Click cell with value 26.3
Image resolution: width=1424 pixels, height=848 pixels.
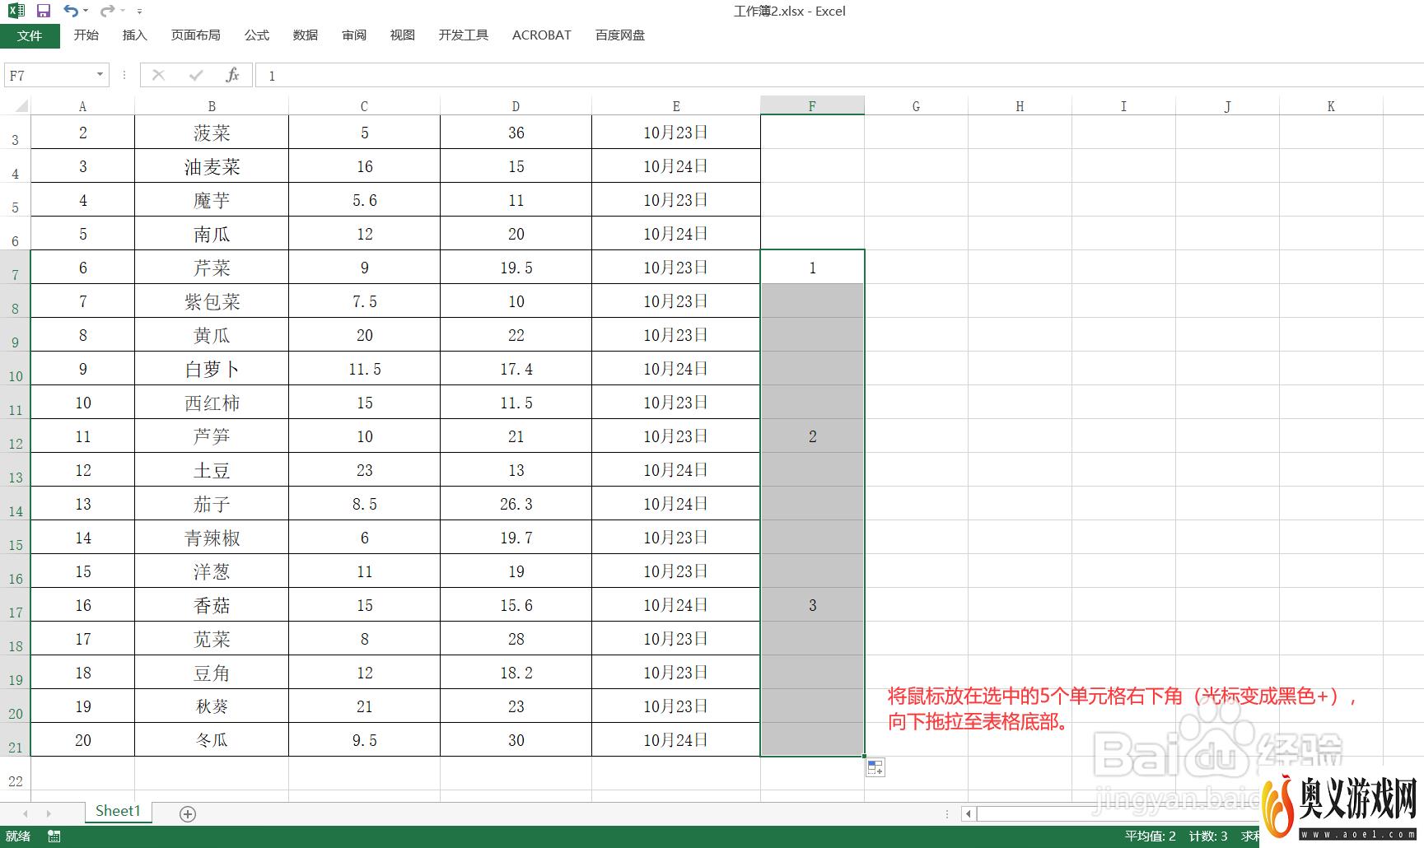[516, 504]
